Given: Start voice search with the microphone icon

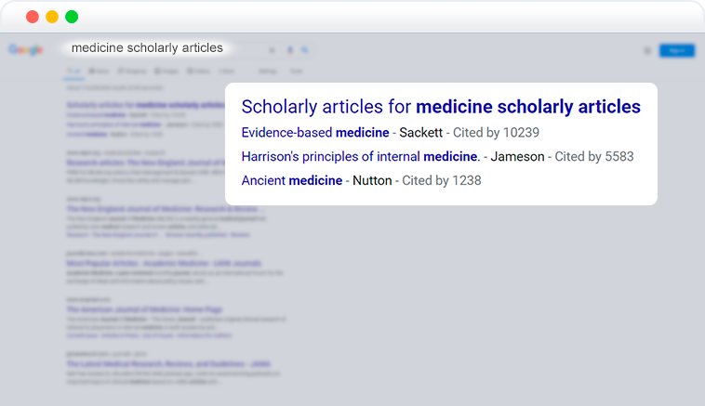Looking at the screenshot, I should pyautogui.click(x=290, y=50).
